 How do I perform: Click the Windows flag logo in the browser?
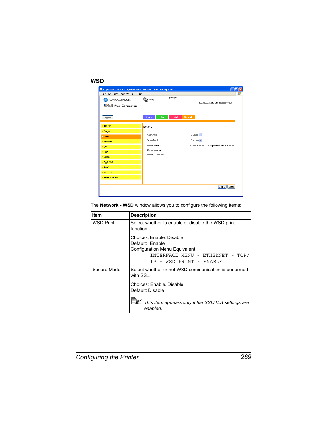[x=239, y=94]
